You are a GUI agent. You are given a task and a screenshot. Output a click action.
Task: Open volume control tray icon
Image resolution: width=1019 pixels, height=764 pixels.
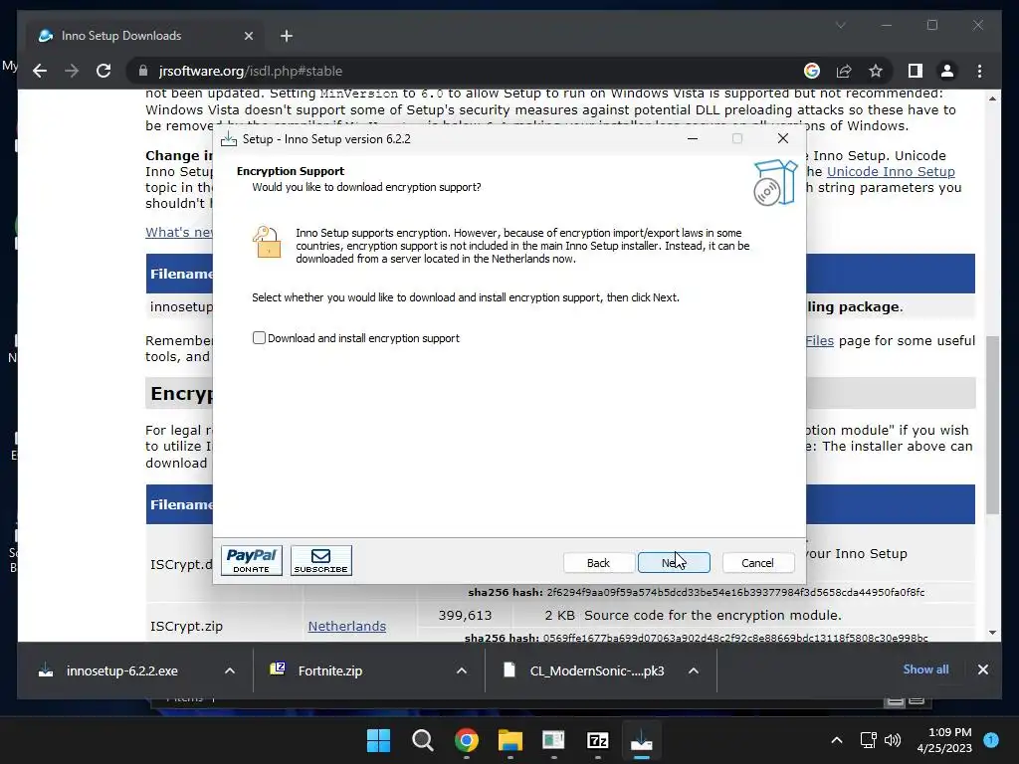[893, 740]
